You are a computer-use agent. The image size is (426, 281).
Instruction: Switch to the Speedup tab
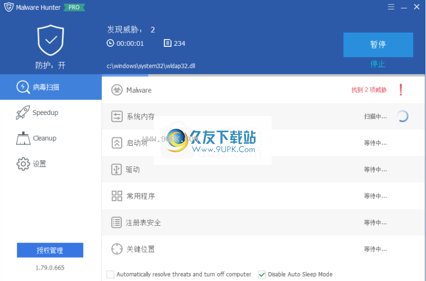point(51,112)
